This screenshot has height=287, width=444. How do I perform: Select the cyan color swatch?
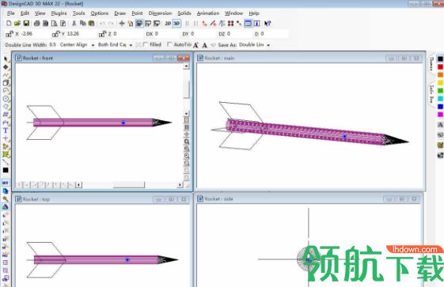point(440,99)
